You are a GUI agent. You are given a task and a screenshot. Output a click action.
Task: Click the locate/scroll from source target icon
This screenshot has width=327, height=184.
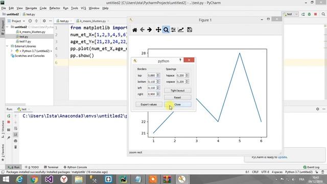[x=30, y=21]
